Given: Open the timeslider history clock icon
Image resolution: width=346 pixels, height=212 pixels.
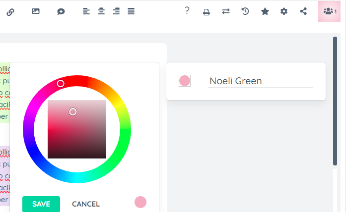Looking at the screenshot, I should [245, 11].
